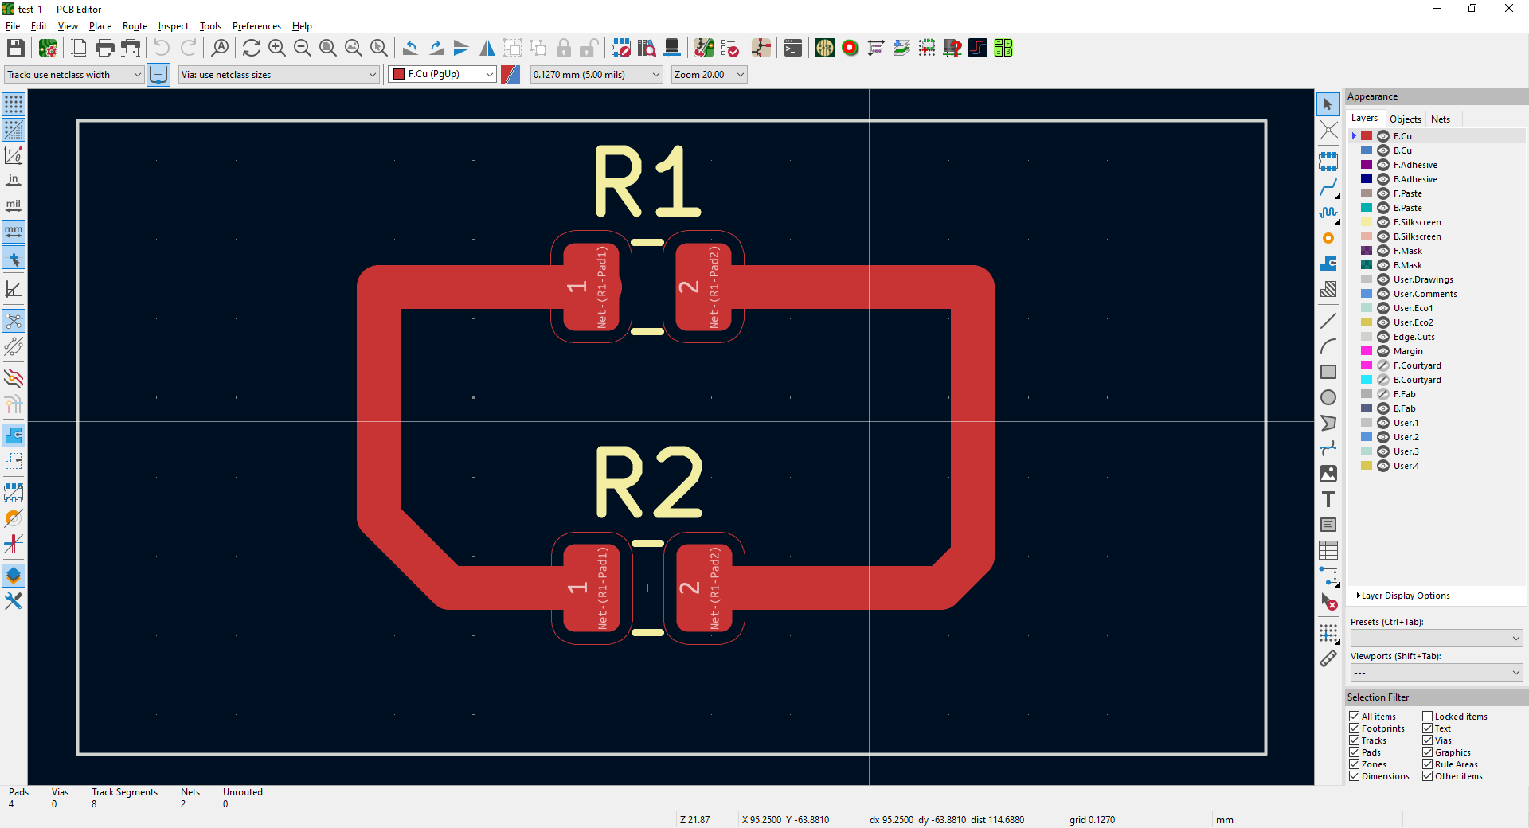Activate the Add Filled Zone tool
The image size is (1529, 828).
tap(1328, 264)
